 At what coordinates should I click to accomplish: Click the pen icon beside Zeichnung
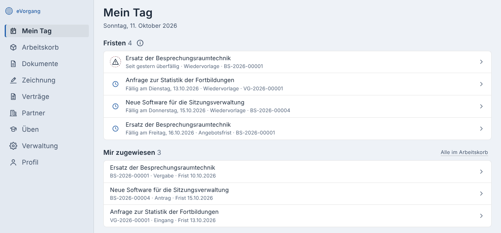pyautogui.click(x=13, y=80)
